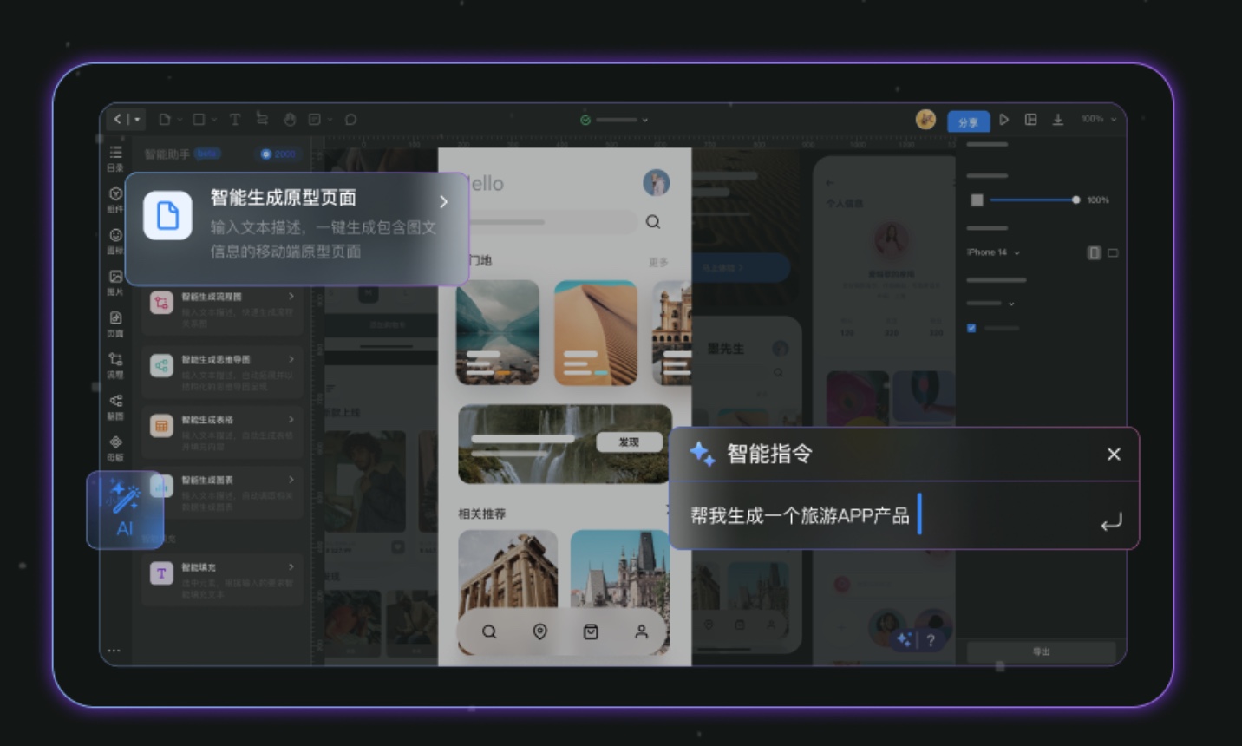Image resolution: width=1242 pixels, height=746 pixels.
Task: Click the 更多 link in mockup
Action: pyautogui.click(x=658, y=262)
